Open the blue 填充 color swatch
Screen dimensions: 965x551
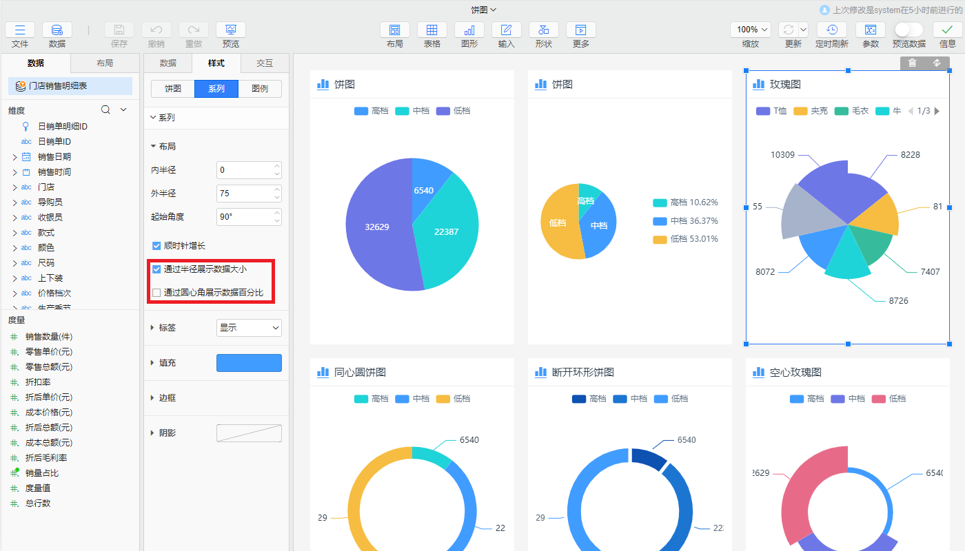(249, 363)
